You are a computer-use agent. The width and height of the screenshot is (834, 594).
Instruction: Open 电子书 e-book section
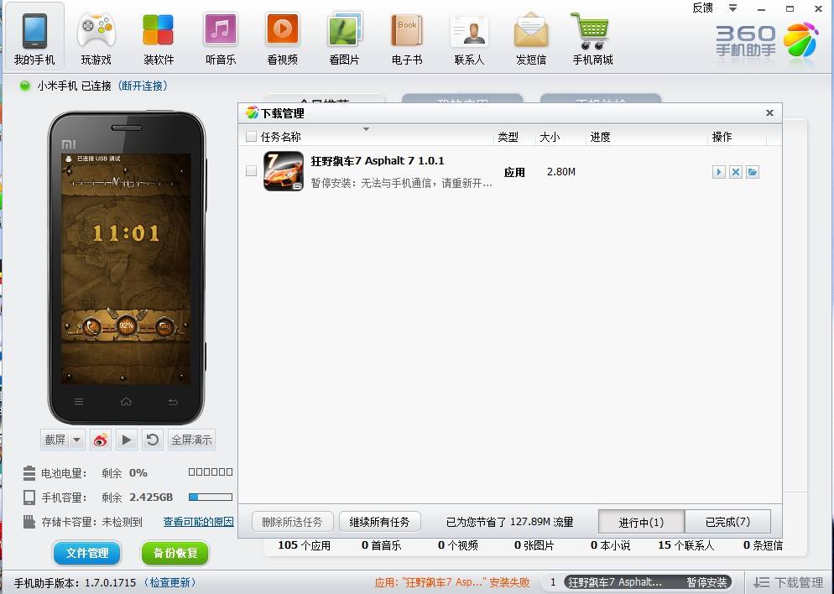(407, 38)
